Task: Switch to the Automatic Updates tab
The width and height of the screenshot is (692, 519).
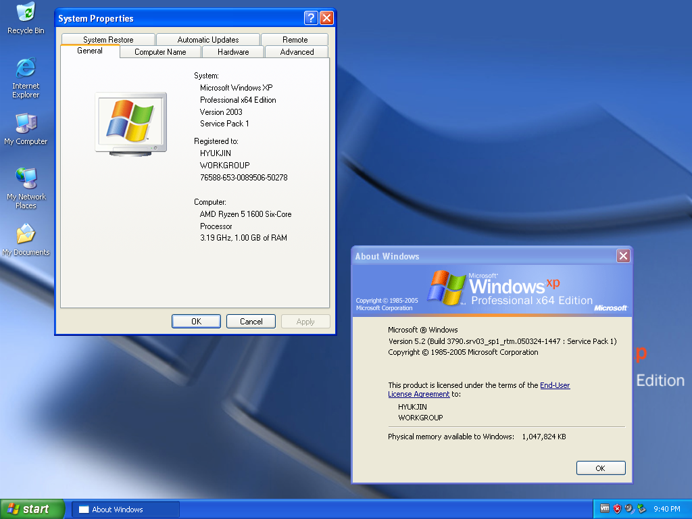Action: click(208, 39)
